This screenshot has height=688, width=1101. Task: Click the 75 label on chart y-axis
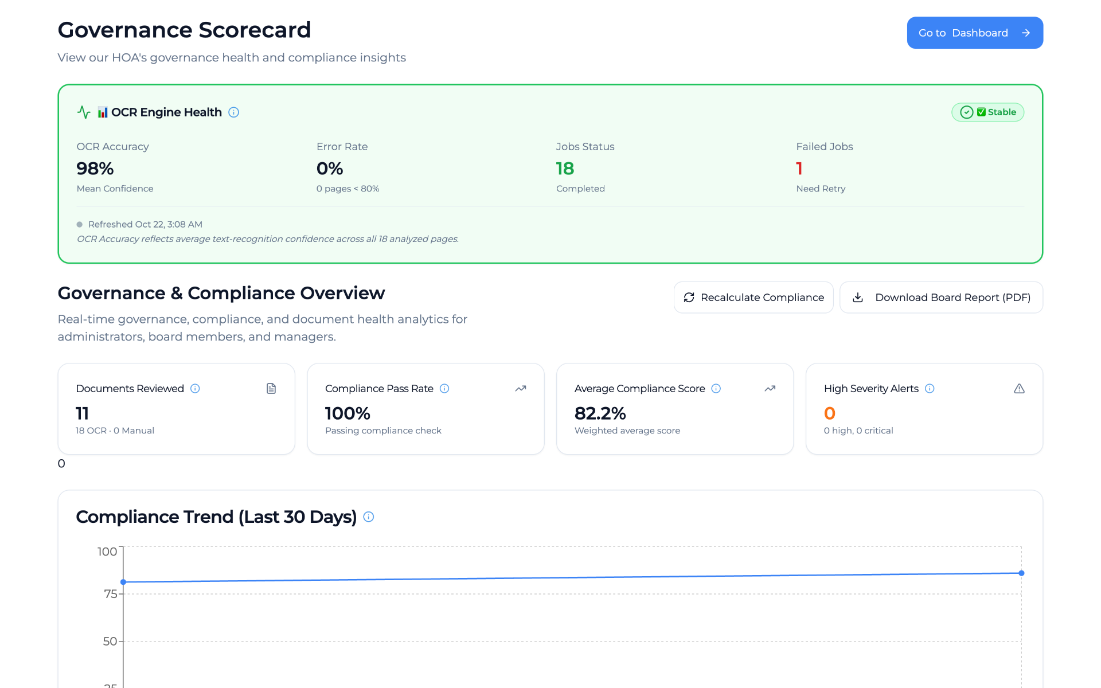tap(111, 594)
